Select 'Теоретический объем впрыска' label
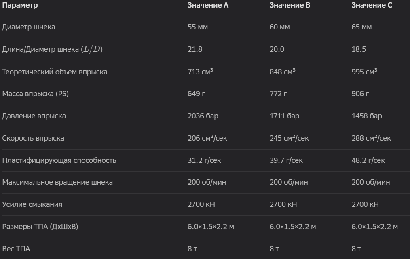 [55, 72]
